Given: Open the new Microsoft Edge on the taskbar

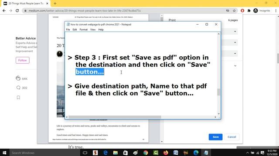Looking at the screenshot, I should 196,153.
